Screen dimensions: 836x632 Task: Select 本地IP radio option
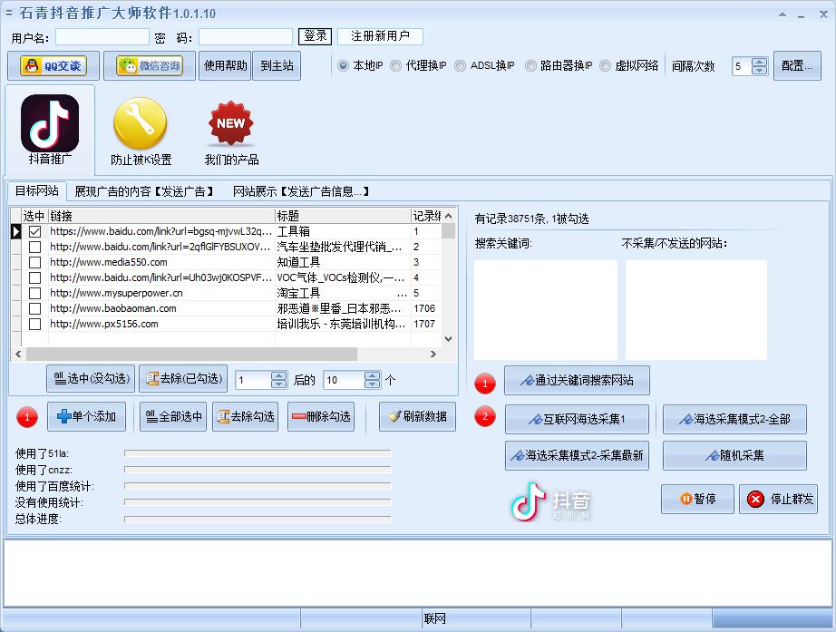344,65
